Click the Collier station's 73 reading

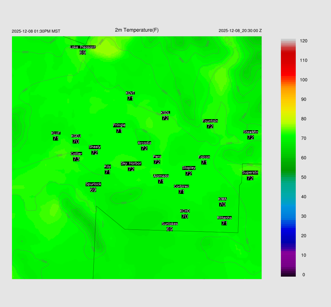[x=76, y=159]
